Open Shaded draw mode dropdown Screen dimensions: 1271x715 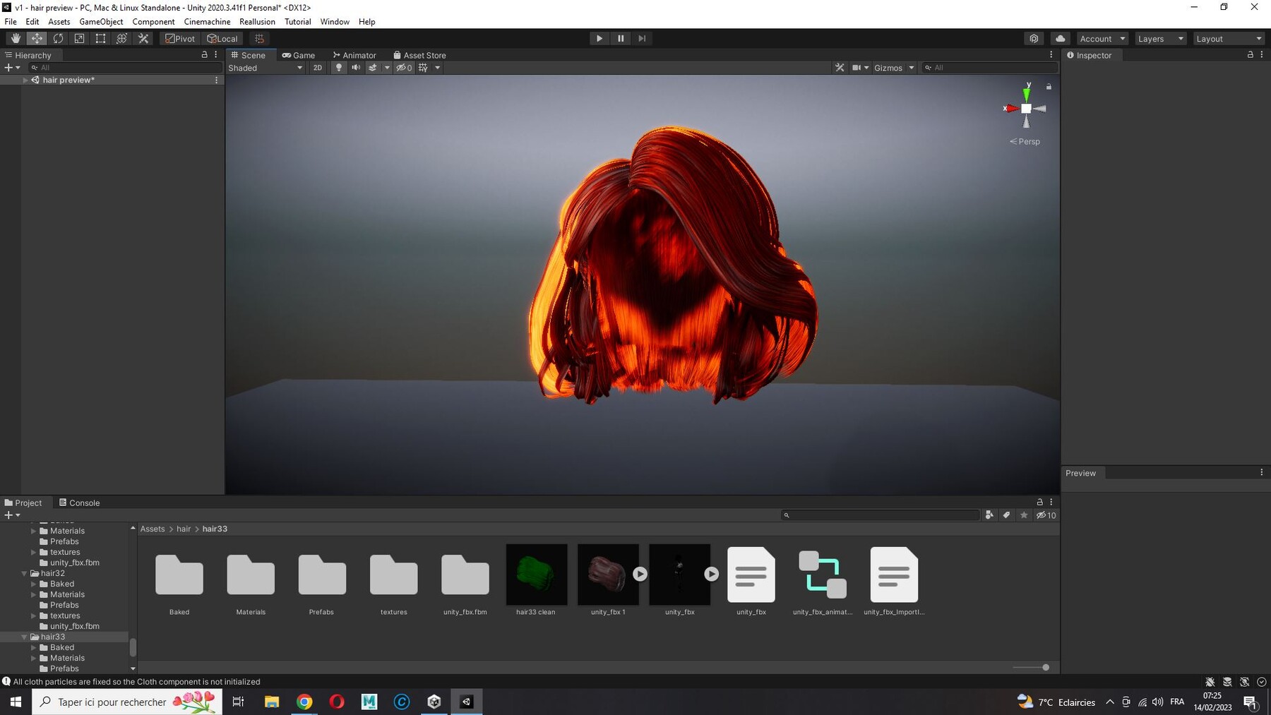265,68
